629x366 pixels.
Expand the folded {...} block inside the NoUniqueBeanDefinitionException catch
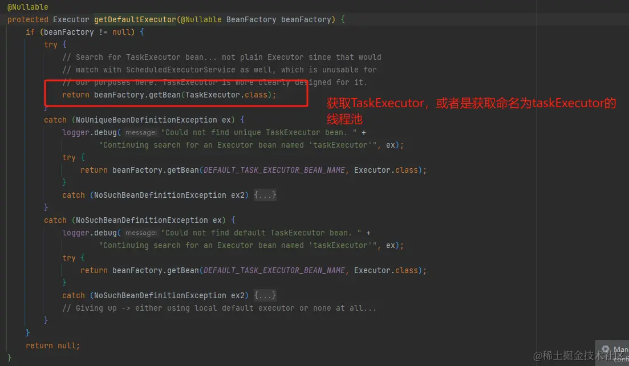coord(265,195)
